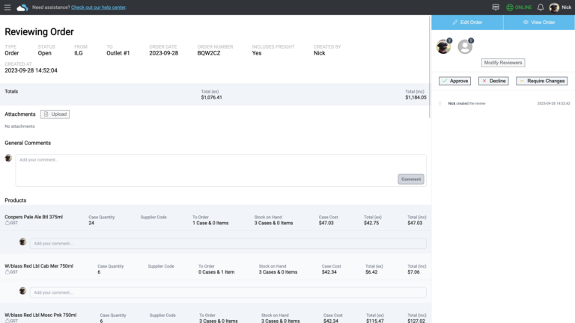Decline the order
Viewport: 575px width, 323px height.
[x=493, y=81]
